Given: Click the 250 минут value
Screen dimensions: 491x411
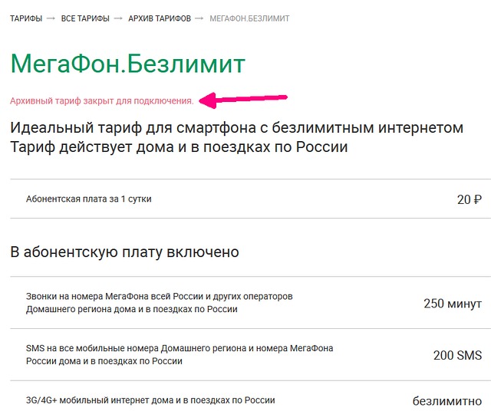Looking at the screenshot, I should pyautogui.click(x=453, y=304).
